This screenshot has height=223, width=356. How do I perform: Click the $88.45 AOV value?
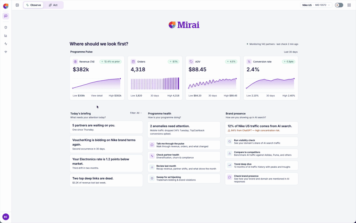(x=198, y=70)
